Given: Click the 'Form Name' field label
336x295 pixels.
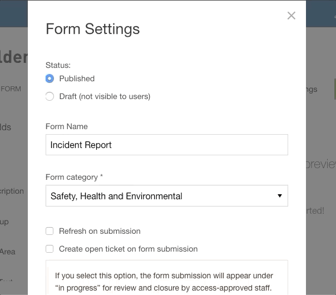Looking at the screenshot, I should click(x=67, y=126).
